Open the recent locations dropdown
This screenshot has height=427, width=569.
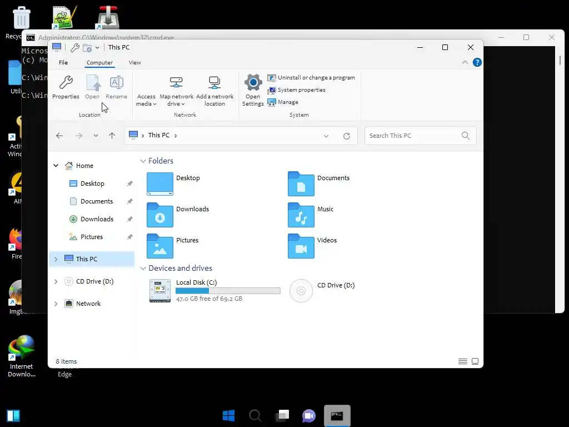[96, 136]
